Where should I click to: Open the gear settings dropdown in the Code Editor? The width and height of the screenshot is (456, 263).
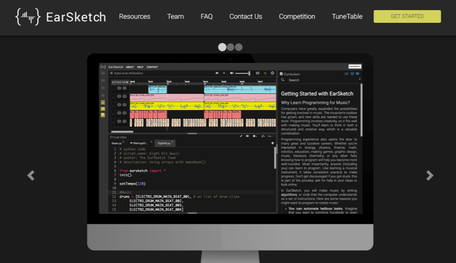tap(255, 136)
